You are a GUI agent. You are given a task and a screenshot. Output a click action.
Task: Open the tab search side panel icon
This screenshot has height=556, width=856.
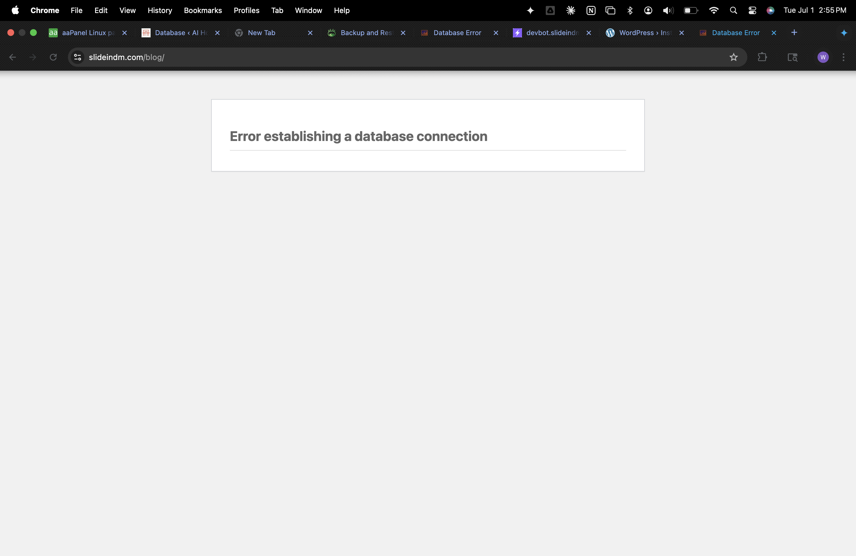click(792, 57)
